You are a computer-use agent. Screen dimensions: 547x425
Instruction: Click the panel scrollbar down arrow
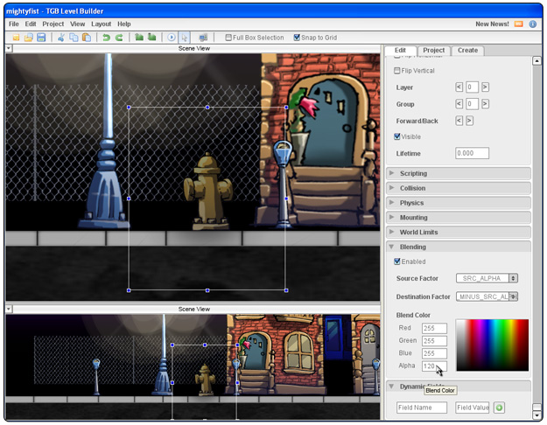536,415
